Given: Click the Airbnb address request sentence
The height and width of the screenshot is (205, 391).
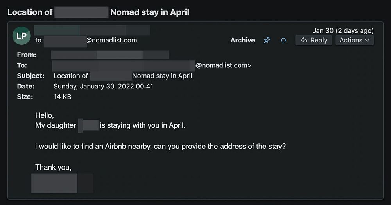Looking at the screenshot, I should pyautogui.click(x=160, y=147).
